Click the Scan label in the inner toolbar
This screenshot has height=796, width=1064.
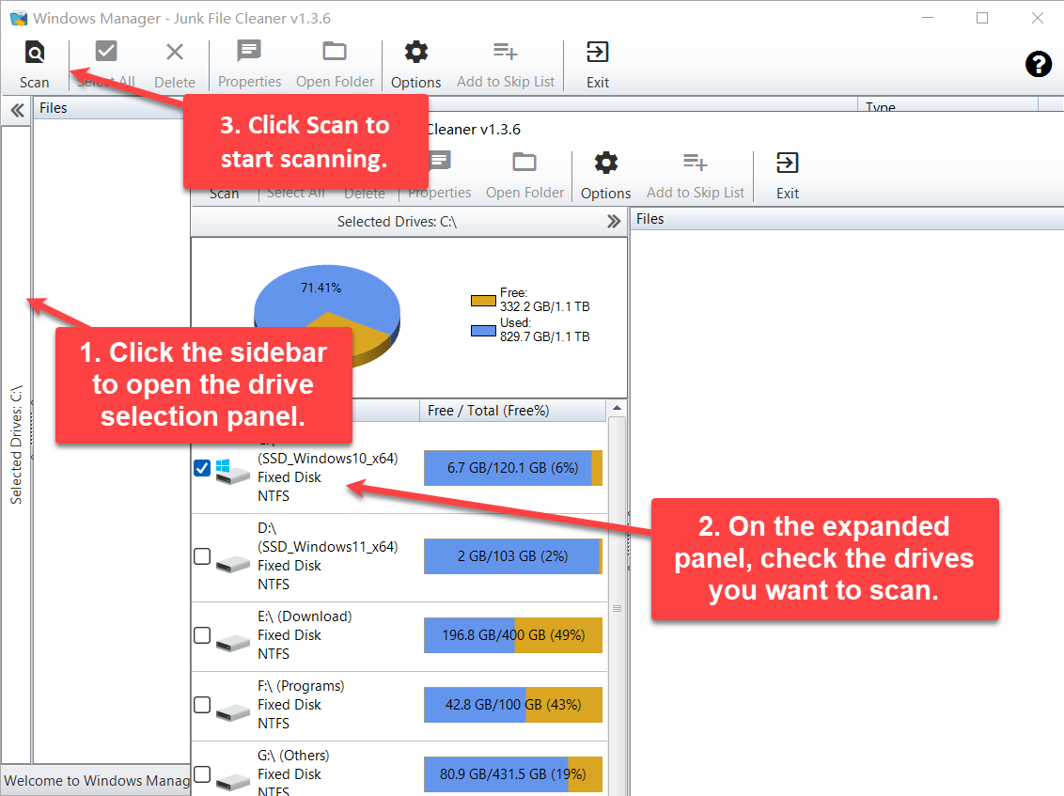coord(224,194)
